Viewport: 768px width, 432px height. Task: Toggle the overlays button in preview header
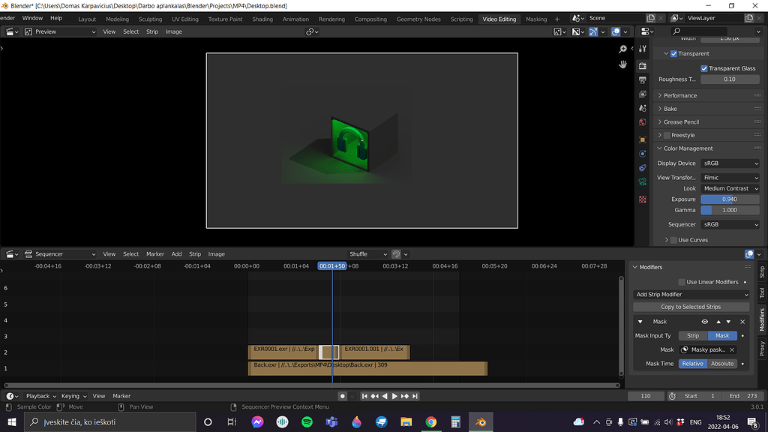[616, 31]
